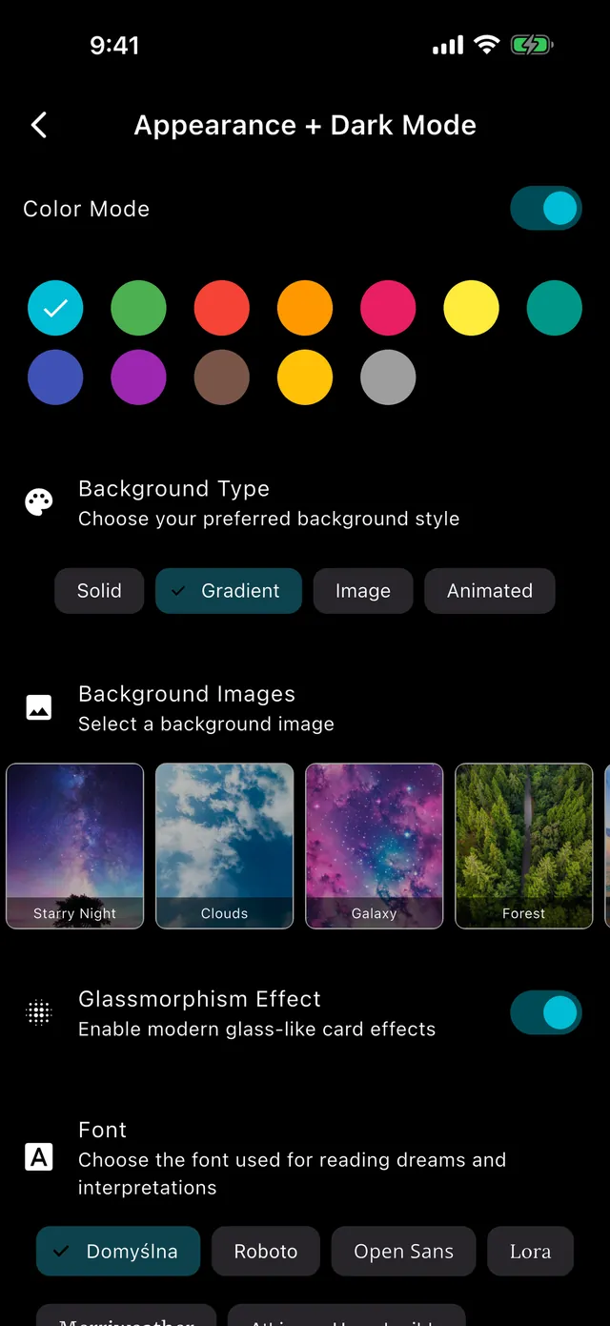Tap the Appearance + Dark Mode title
Image resolution: width=610 pixels, height=1326 pixels.
tap(305, 125)
